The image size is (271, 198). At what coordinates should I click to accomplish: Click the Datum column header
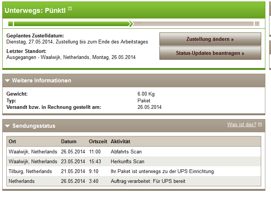pyautogui.click(x=69, y=142)
